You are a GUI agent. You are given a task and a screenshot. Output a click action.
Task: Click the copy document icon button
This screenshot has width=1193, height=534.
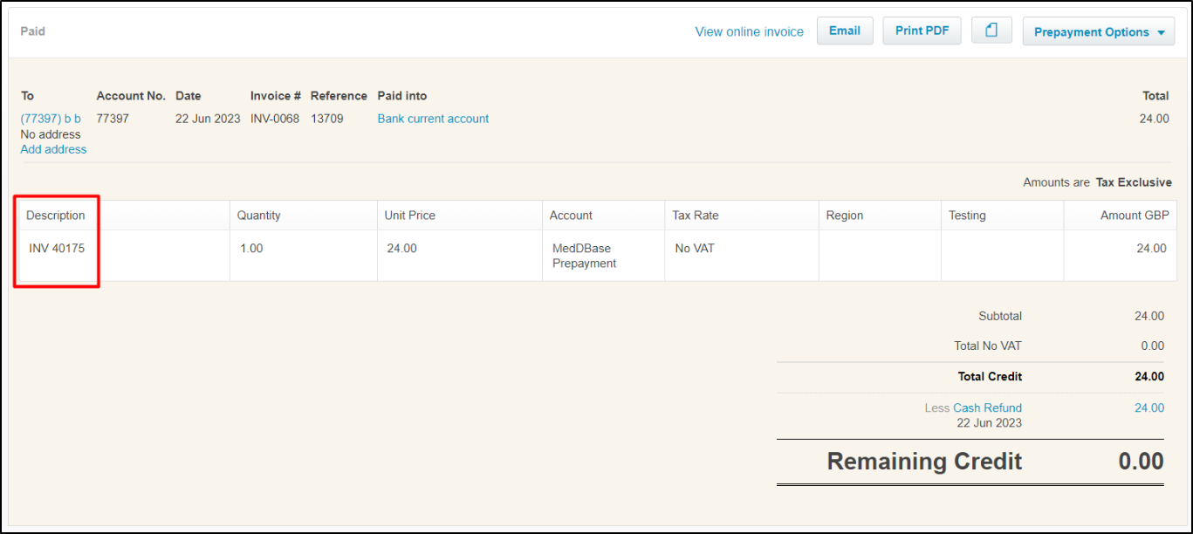pyautogui.click(x=991, y=31)
